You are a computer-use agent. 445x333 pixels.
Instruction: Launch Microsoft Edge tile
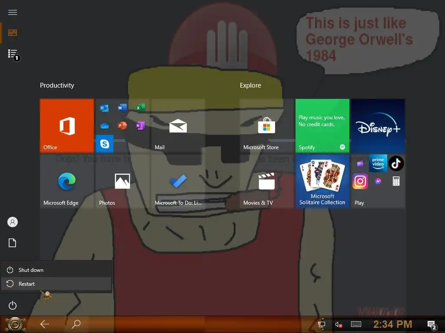tap(67, 181)
